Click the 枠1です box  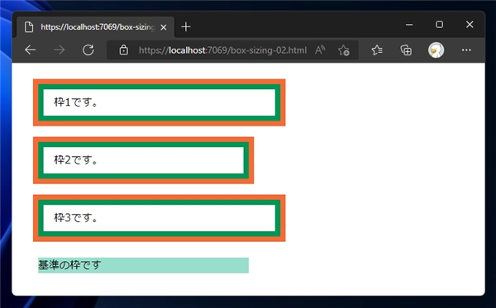coord(159,102)
